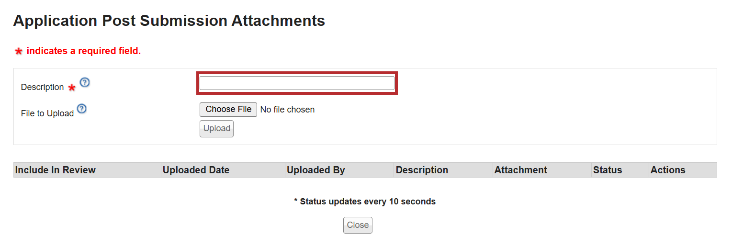The width and height of the screenshot is (732, 247).
Task: Open the File to Upload help icon
Action: tap(82, 109)
